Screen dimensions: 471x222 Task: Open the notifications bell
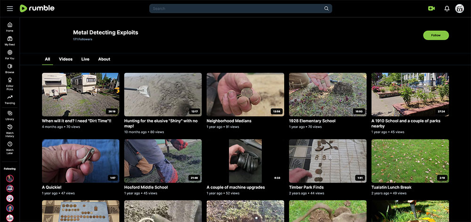(447, 8)
